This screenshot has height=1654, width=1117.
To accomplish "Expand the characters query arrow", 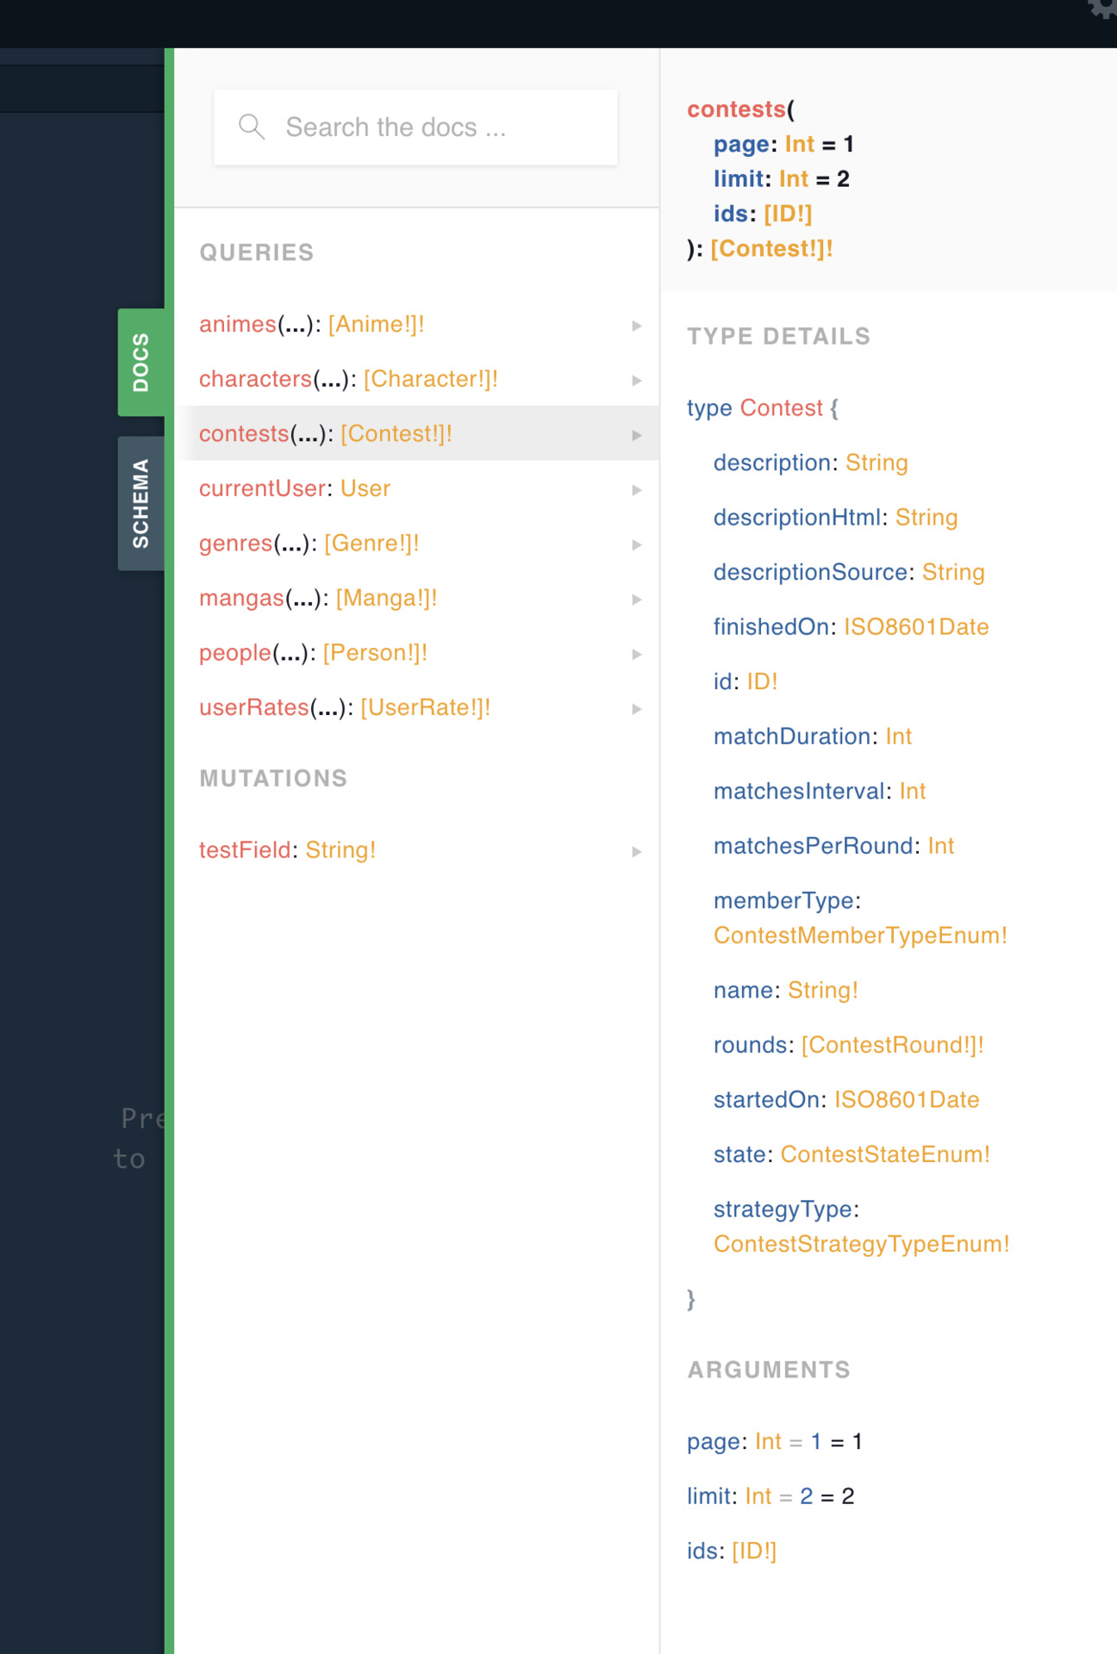I will click(x=636, y=380).
